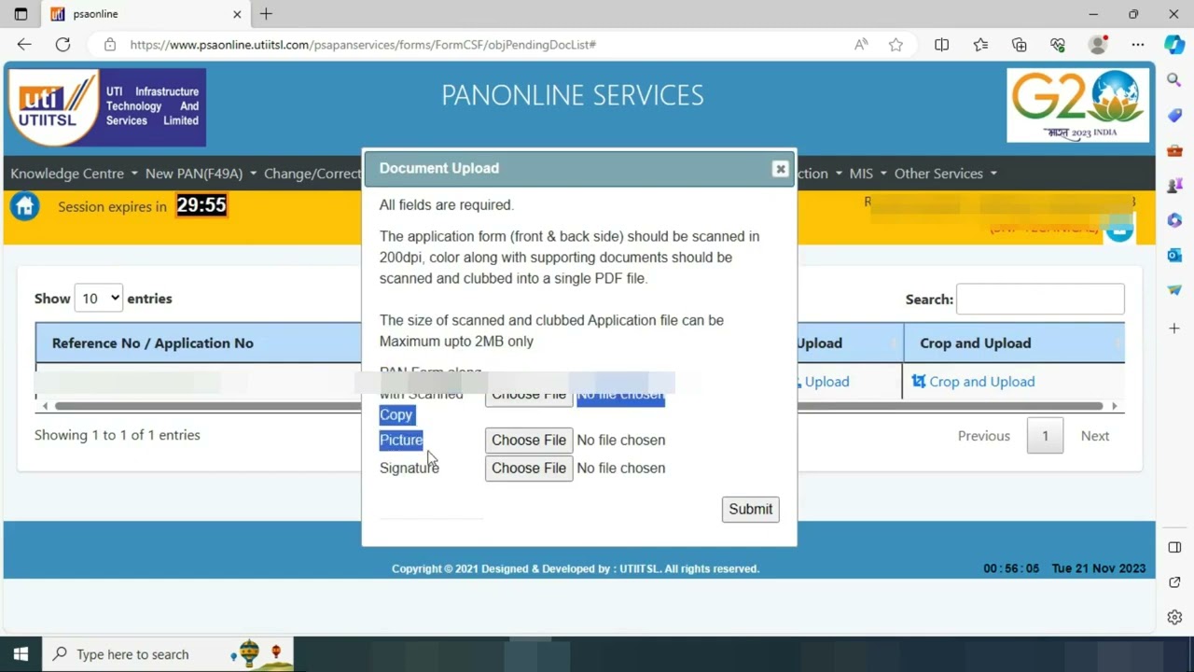Image resolution: width=1194 pixels, height=672 pixels.
Task: Open sidebar Shopping tag icon
Action: coord(1174,115)
